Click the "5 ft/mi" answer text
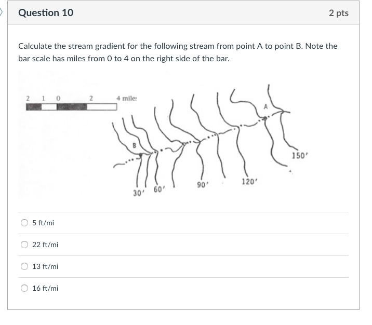372x325 pixels. [43, 223]
